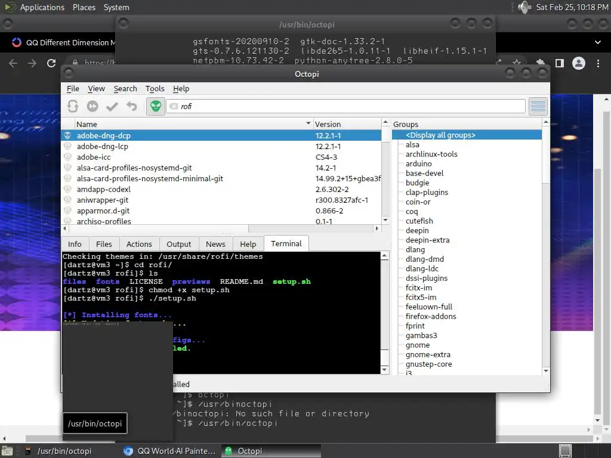This screenshot has height=458, width=611.
Task: Click browser profile avatar icon
Action: tap(579, 63)
